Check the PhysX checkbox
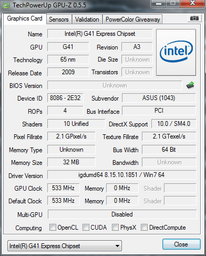The image size is (206, 256). (115, 227)
